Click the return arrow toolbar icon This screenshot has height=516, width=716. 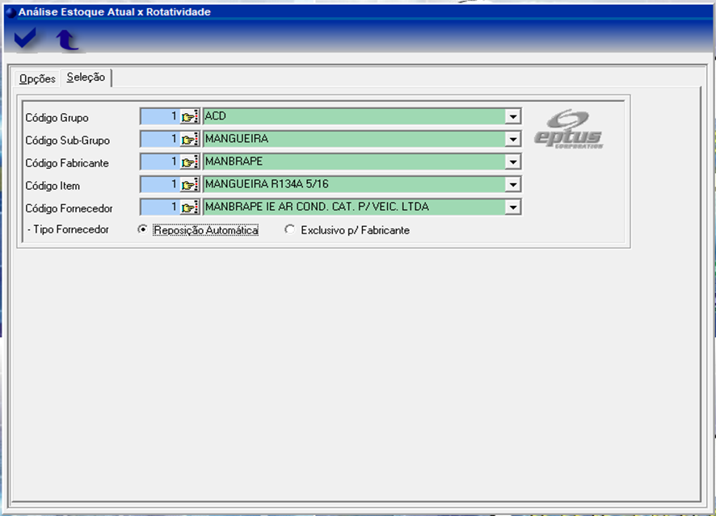point(66,39)
